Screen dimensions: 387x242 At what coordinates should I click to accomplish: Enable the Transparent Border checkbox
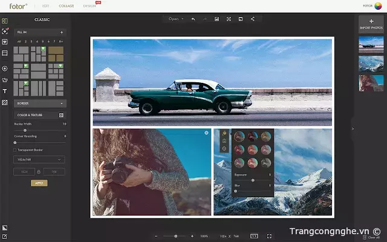15,150
